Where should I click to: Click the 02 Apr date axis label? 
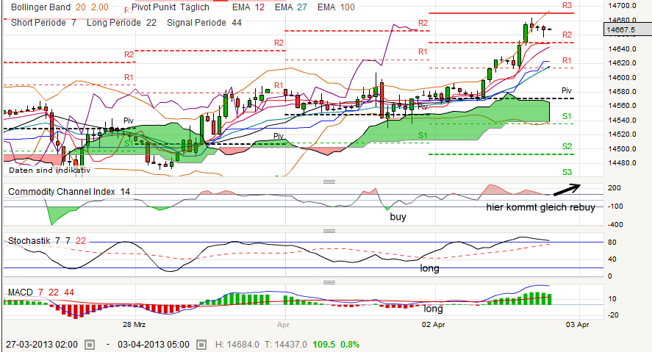point(433,324)
